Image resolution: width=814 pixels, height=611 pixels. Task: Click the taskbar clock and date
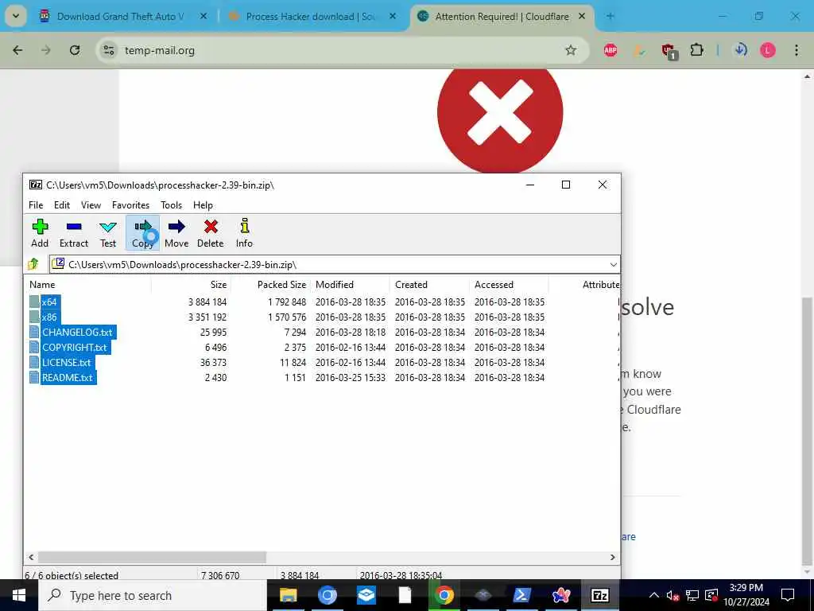[746, 595]
